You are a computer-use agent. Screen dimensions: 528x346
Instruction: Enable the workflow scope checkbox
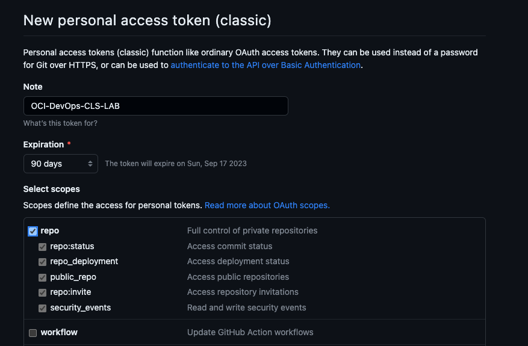[33, 333]
